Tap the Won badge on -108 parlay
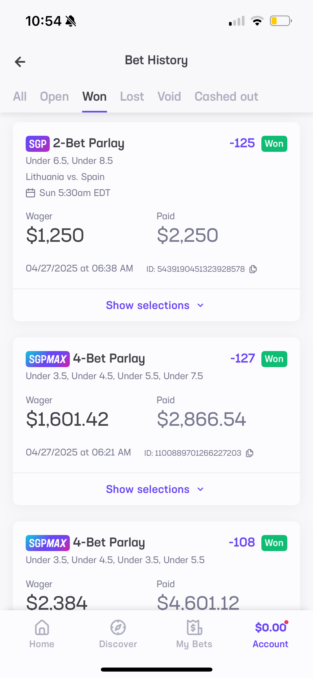The image size is (313, 678). (x=274, y=543)
